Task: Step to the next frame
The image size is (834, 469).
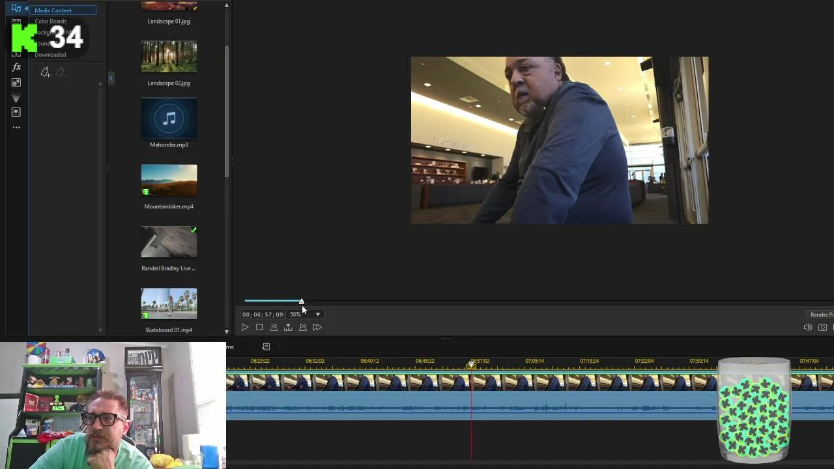Action: pos(302,328)
